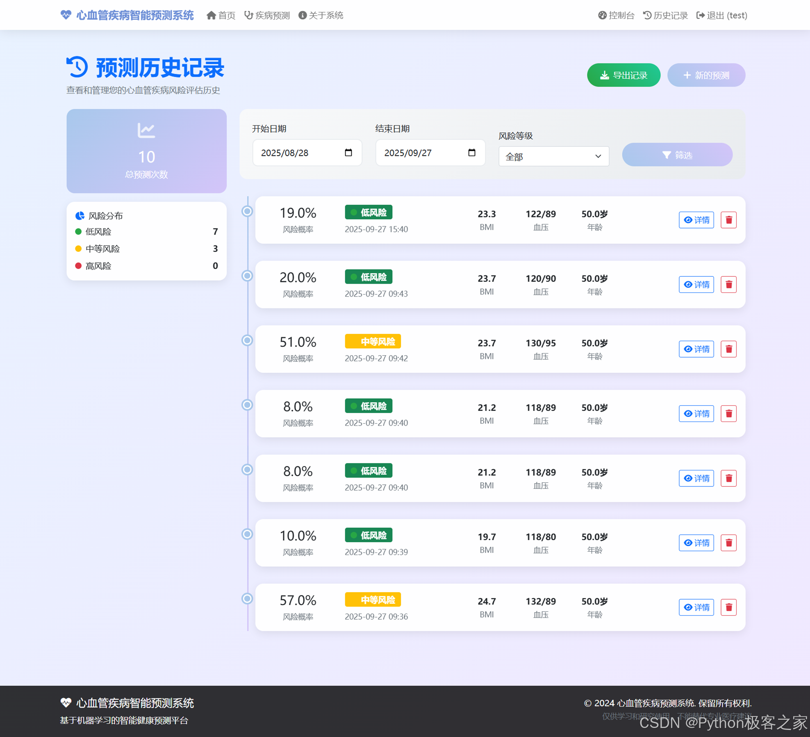Open calendar picker for 开始日期
The height and width of the screenshot is (737, 810).
click(348, 153)
